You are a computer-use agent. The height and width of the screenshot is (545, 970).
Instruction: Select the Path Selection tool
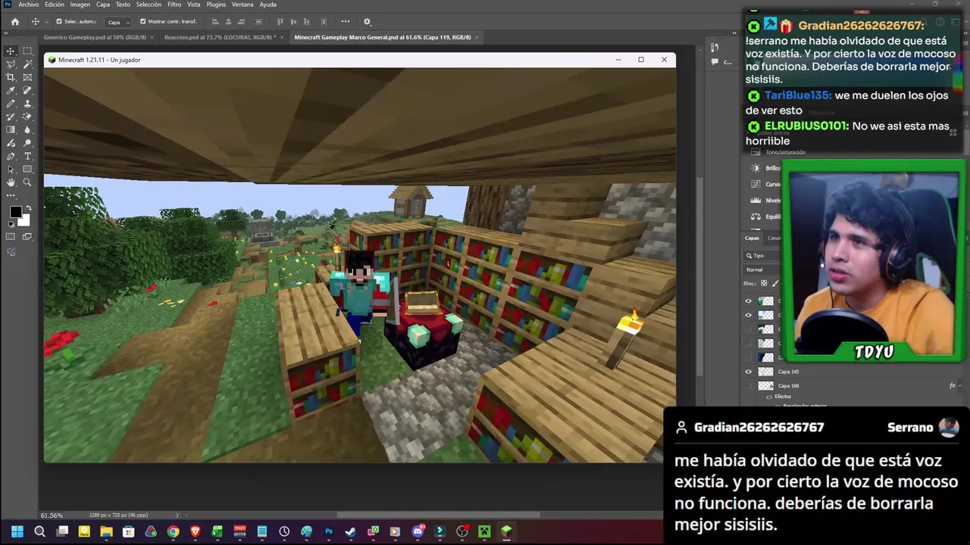11,169
